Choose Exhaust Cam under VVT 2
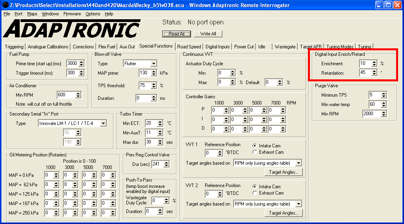Image resolution: width=404 pixels, height=224 pixels. pos(255,193)
